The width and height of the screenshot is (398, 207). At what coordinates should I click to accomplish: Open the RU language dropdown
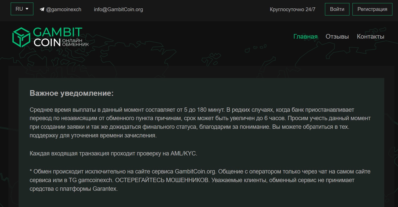click(x=22, y=9)
